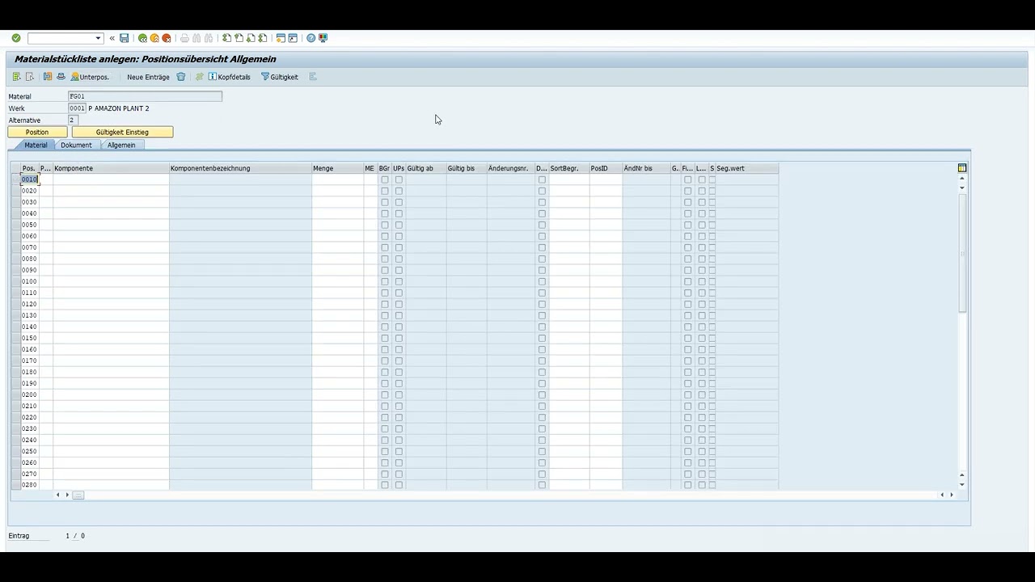Click the Gültigkeit filter button

(280, 77)
